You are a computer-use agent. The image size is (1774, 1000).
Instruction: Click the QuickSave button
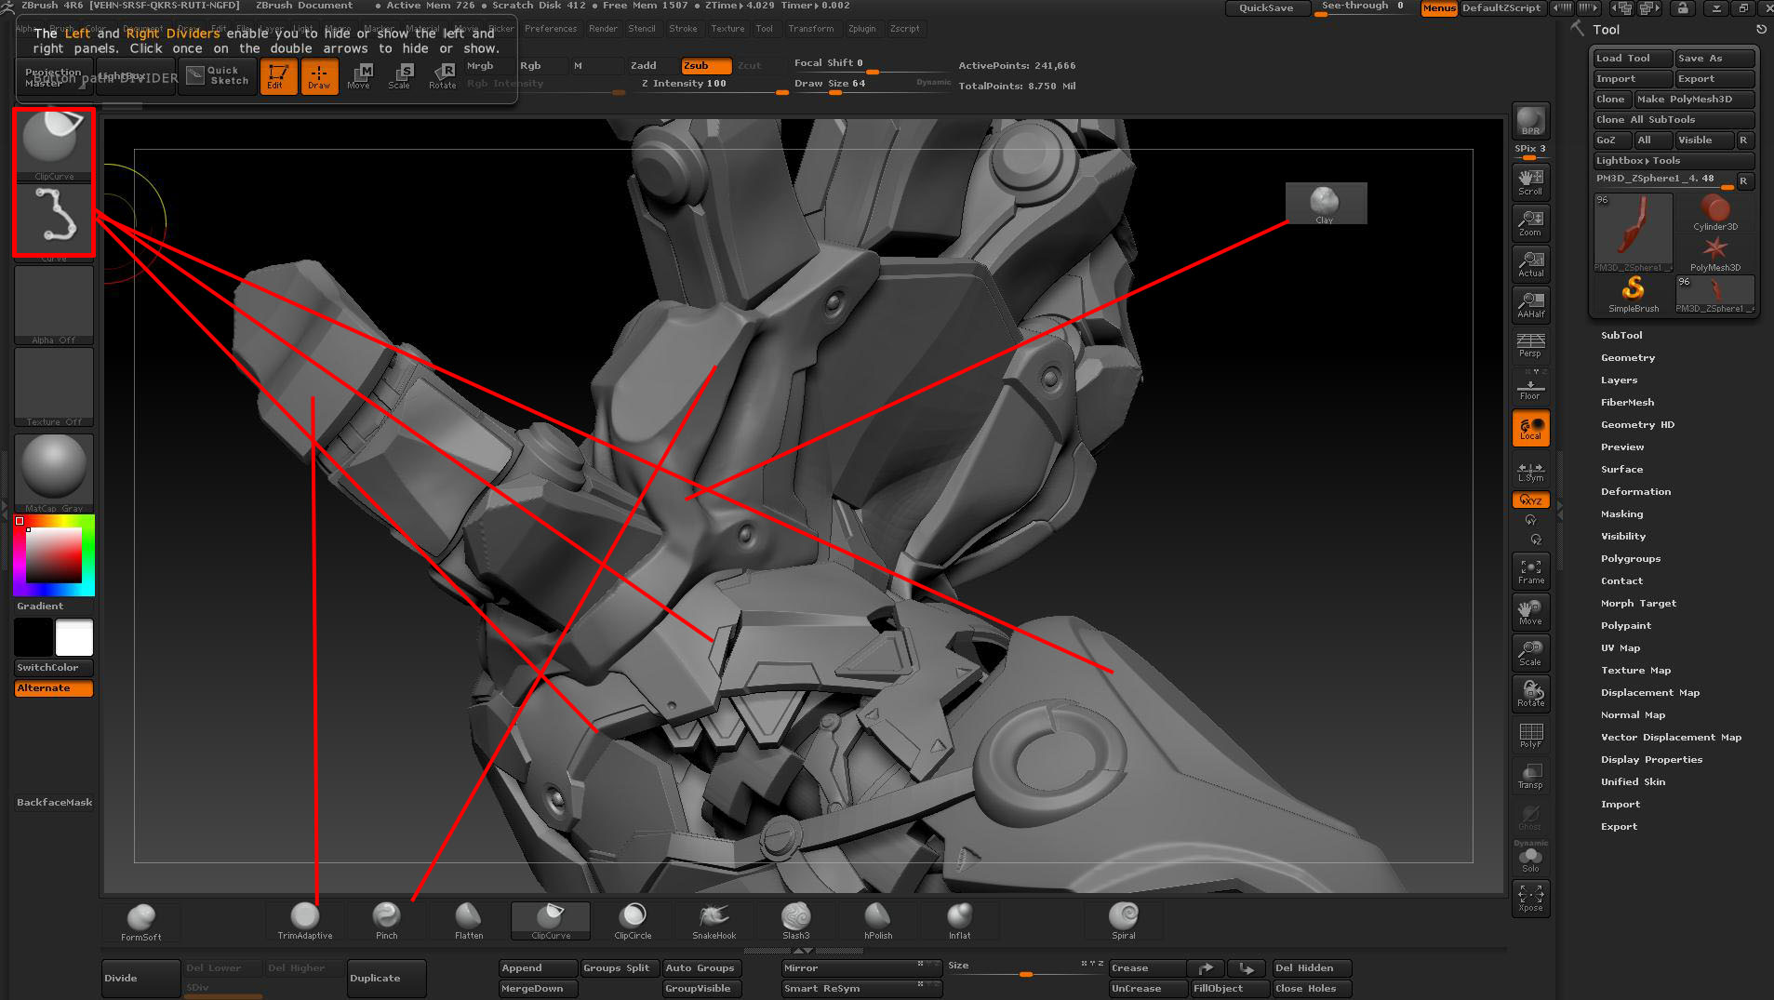point(1266,7)
